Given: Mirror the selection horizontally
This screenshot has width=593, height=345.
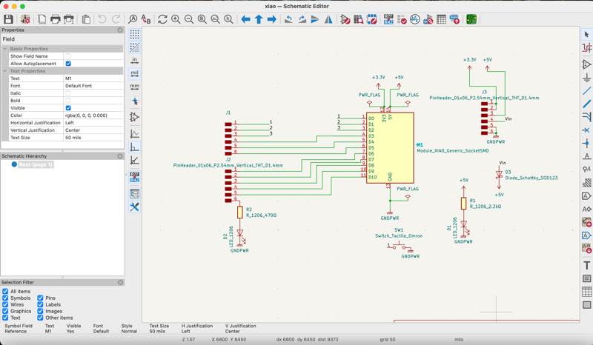Looking at the screenshot, I should pyautogui.click(x=328, y=19).
